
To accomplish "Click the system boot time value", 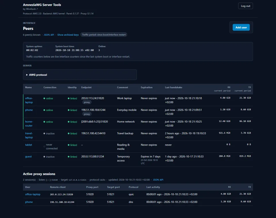I will tap(74, 50).
